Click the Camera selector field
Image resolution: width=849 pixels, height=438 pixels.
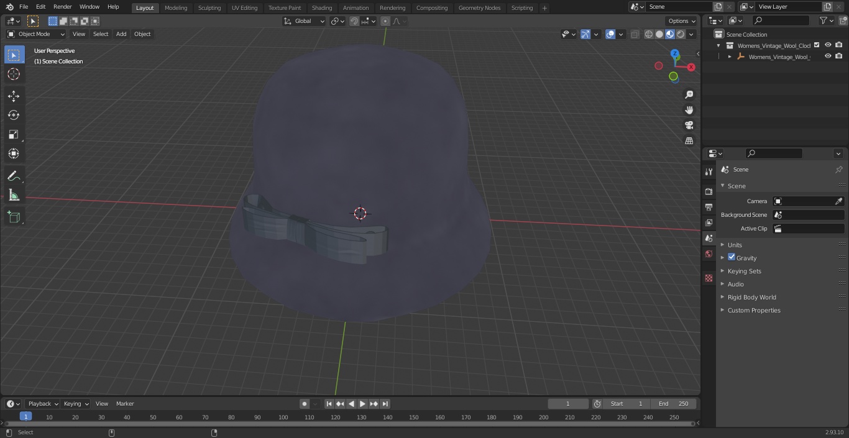[x=808, y=201]
